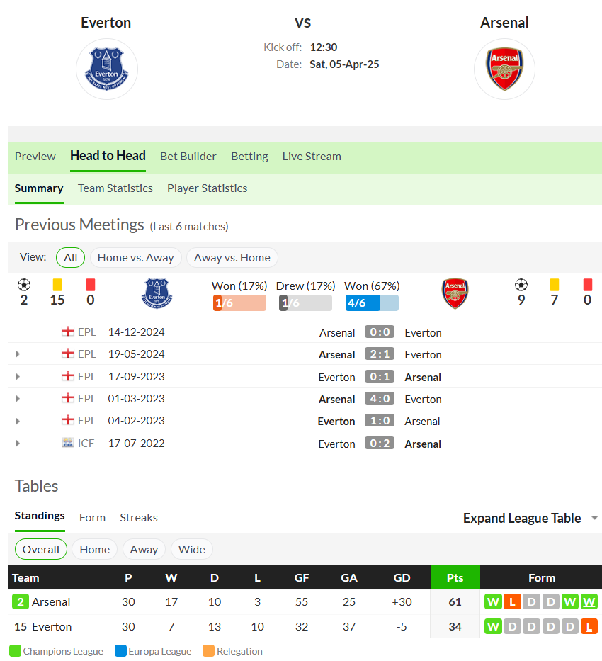Select the Away standings filter
This screenshot has height=661, width=602.
144,549
